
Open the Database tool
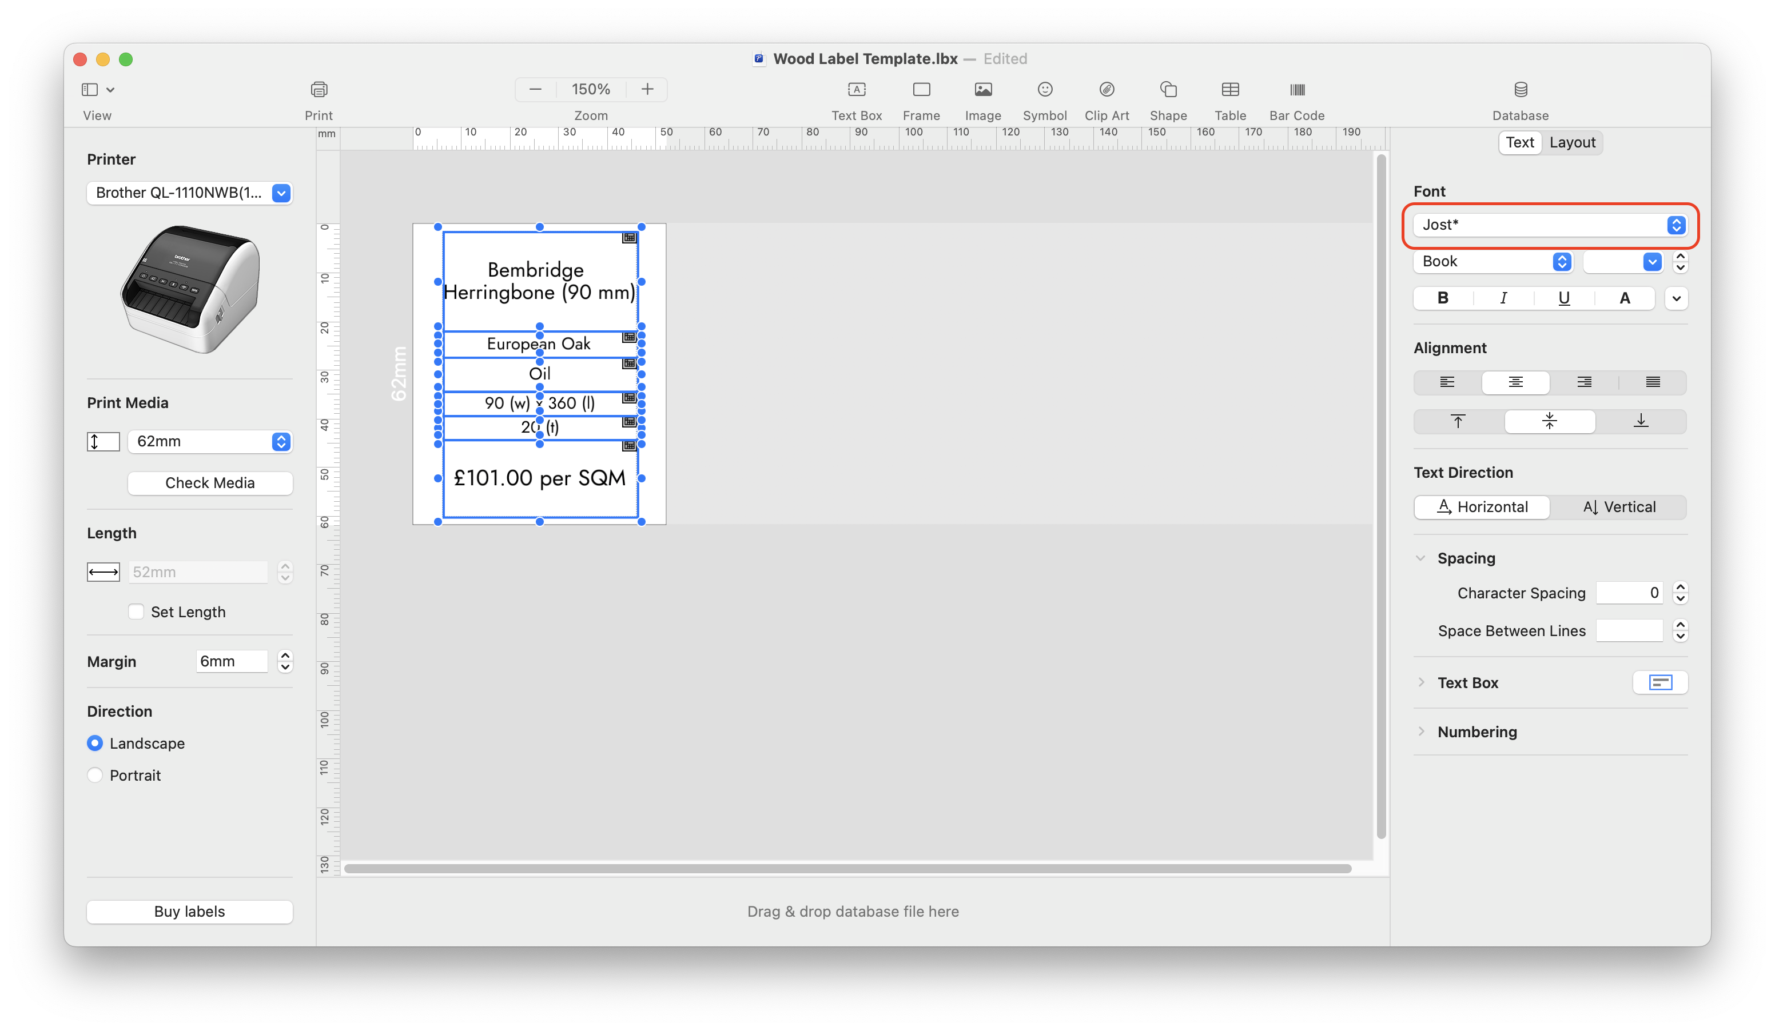tap(1520, 89)
